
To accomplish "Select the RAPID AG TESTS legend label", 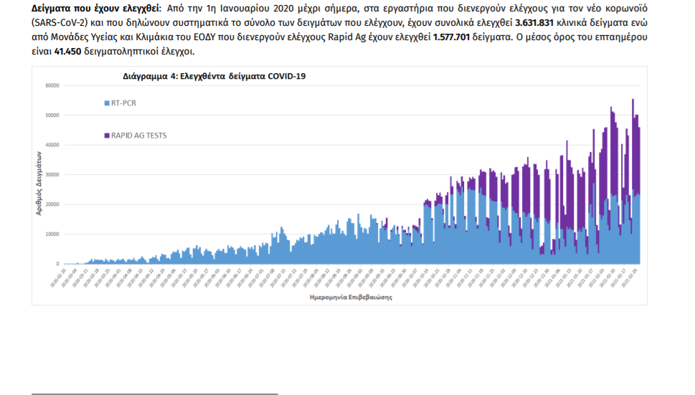I will point(138,135).
